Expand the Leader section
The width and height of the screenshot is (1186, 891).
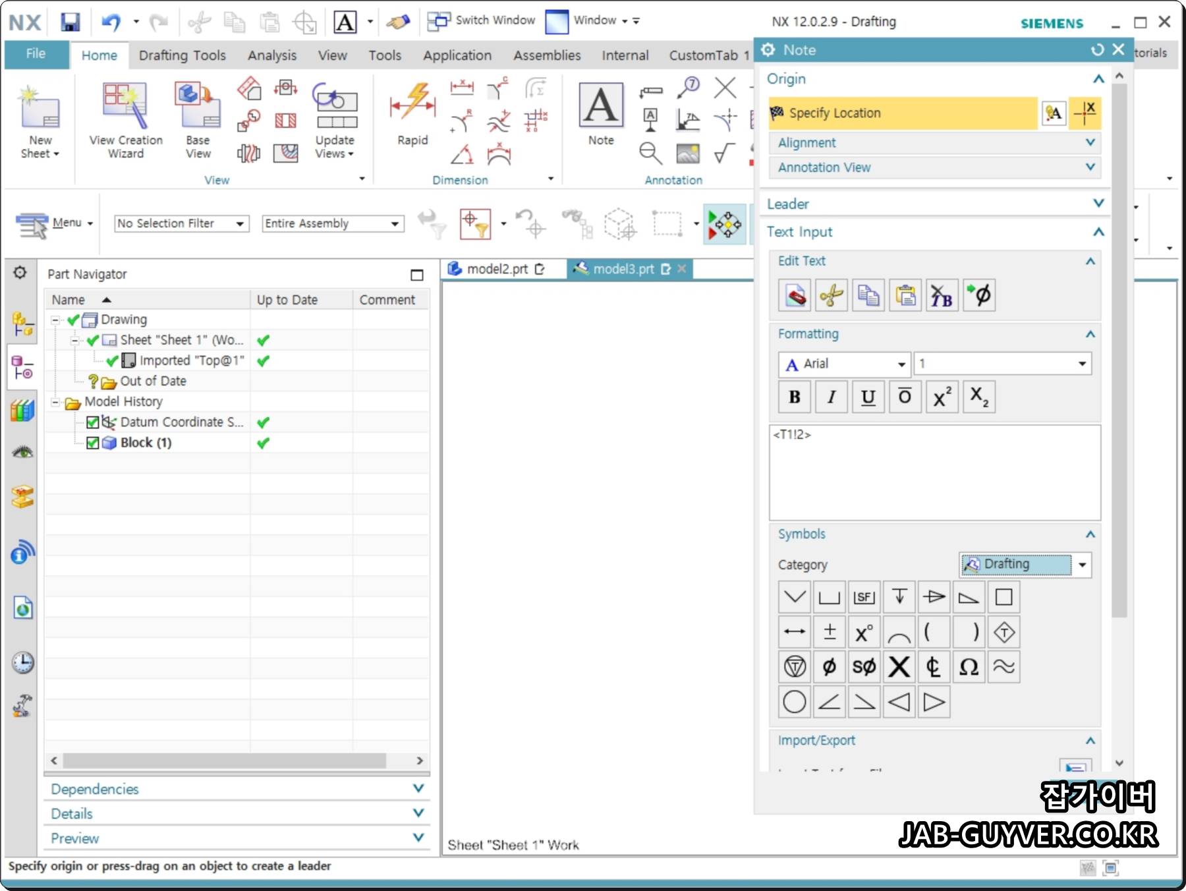(x=934, y=204)
